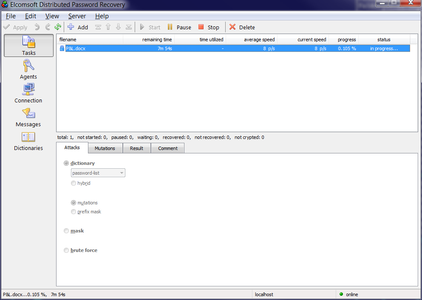Move task down arrow icon
The height and width of the screenshot is (300, 422).
pos(118,27)
